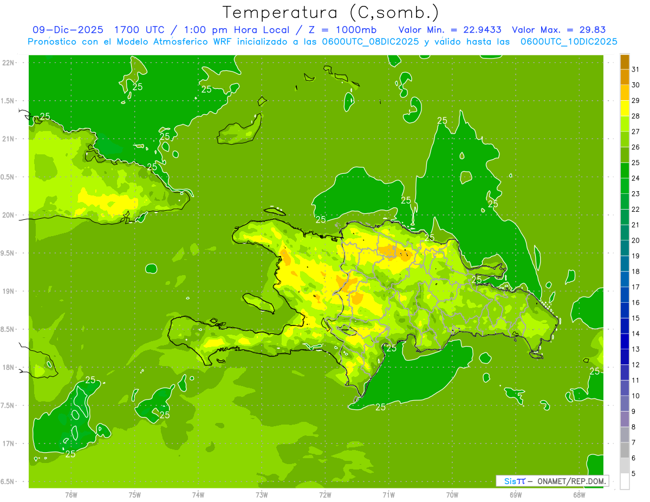650x502 pixels.
Task: Click the "21N" latitude axis label
Action: point(9,139)
